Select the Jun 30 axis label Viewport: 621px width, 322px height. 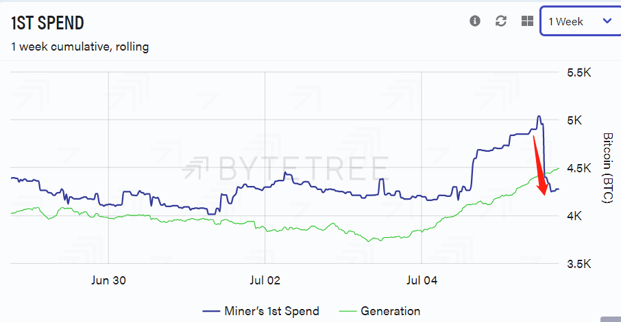pos(108,280)
